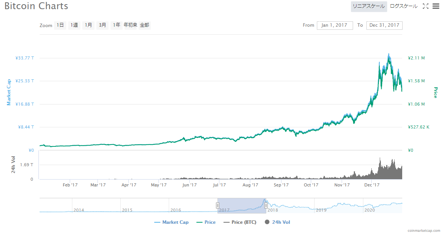Zoom chart to 1日
The height and width of the screenshot is (236, 446).
click(60, 25)
